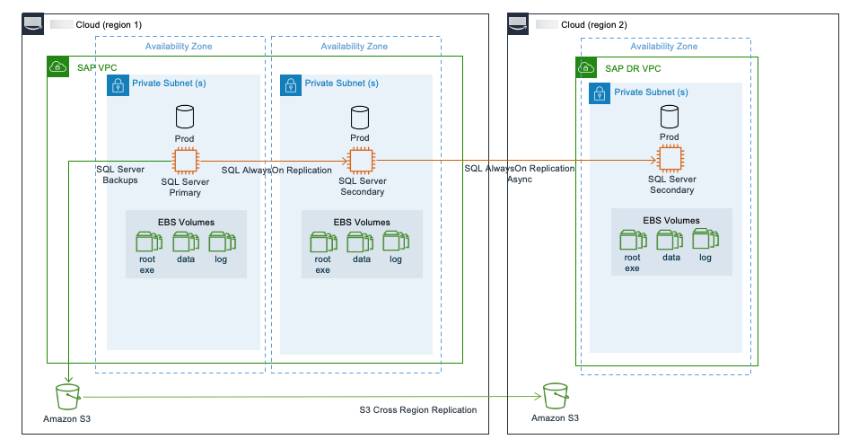Select the Prod database icon in SAP DR VPC
Image resolution: width=850 pixels, height=448 pixels.
point(670,116)
